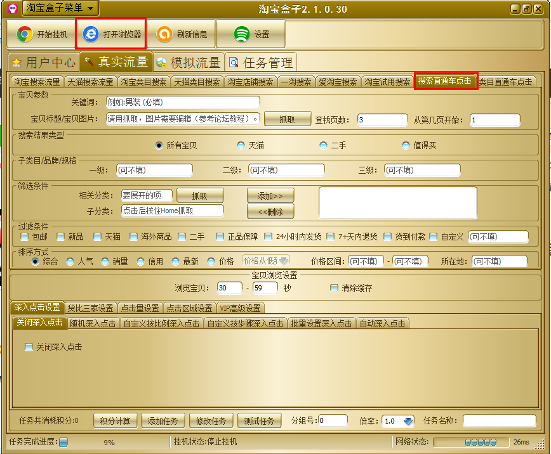The height and width of the screenshot is (454, 551).
Task: Click the 修改任务 button
Action: pos(211,420)
